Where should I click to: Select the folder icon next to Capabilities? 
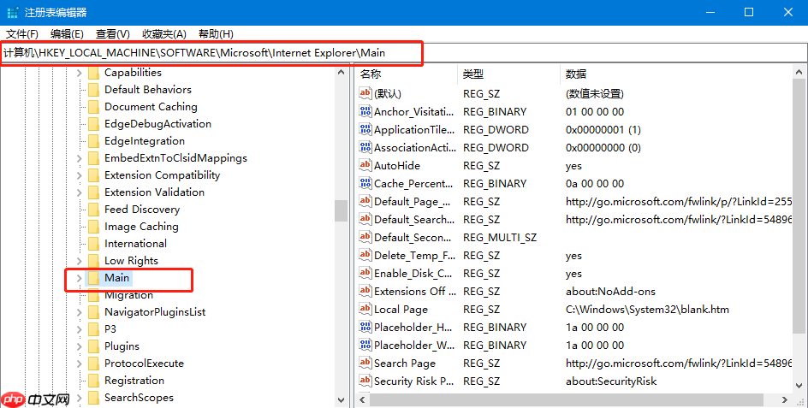(x=94, y=74)
